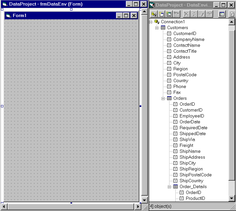
Task: Click the Data Environment tree scroll down arrow
Action: coord(232,198)
